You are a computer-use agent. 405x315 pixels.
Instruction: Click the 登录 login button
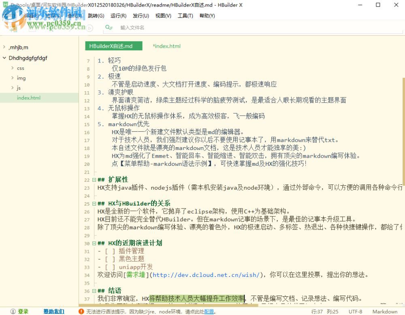(23, 311)
